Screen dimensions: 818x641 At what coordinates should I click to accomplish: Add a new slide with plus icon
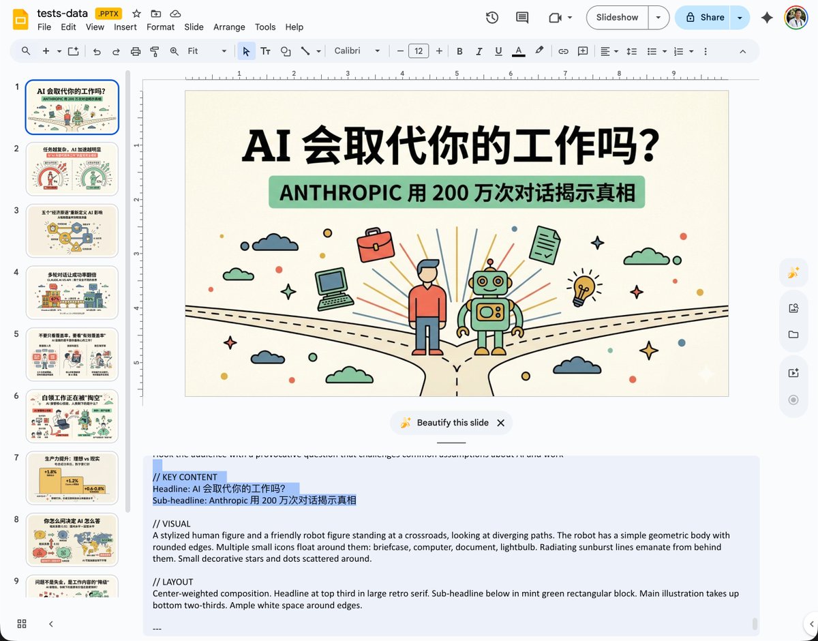tap(46, 51)
